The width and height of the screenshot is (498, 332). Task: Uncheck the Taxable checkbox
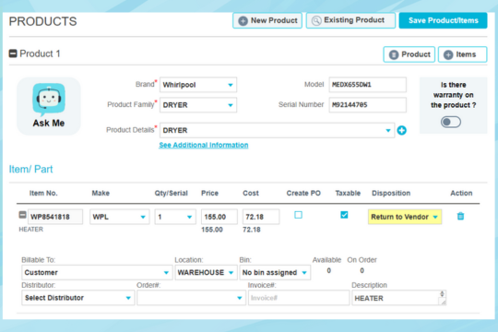click(x=344, y=215)
